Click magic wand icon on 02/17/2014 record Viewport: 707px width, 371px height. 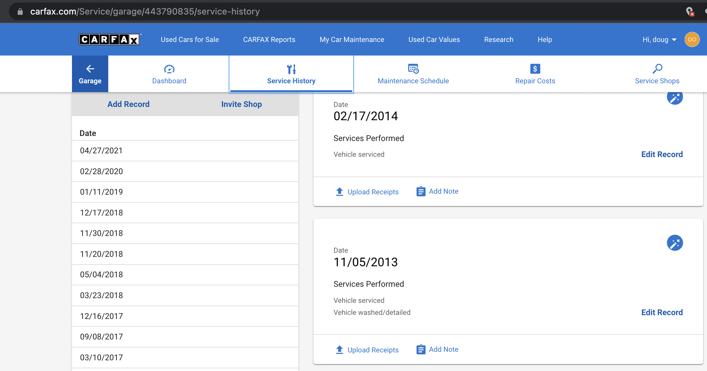coord(675,97)
